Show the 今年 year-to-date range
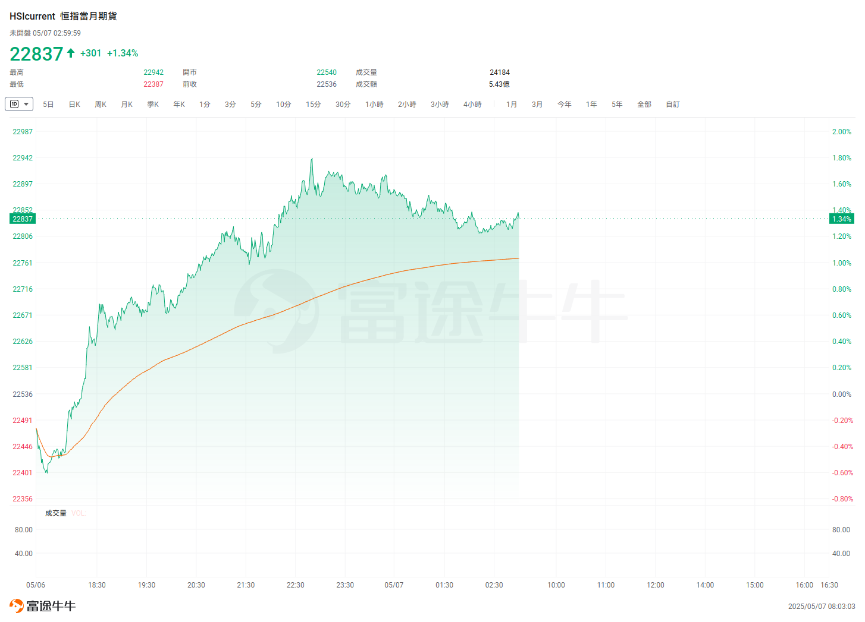 click(x=565, y=105)
